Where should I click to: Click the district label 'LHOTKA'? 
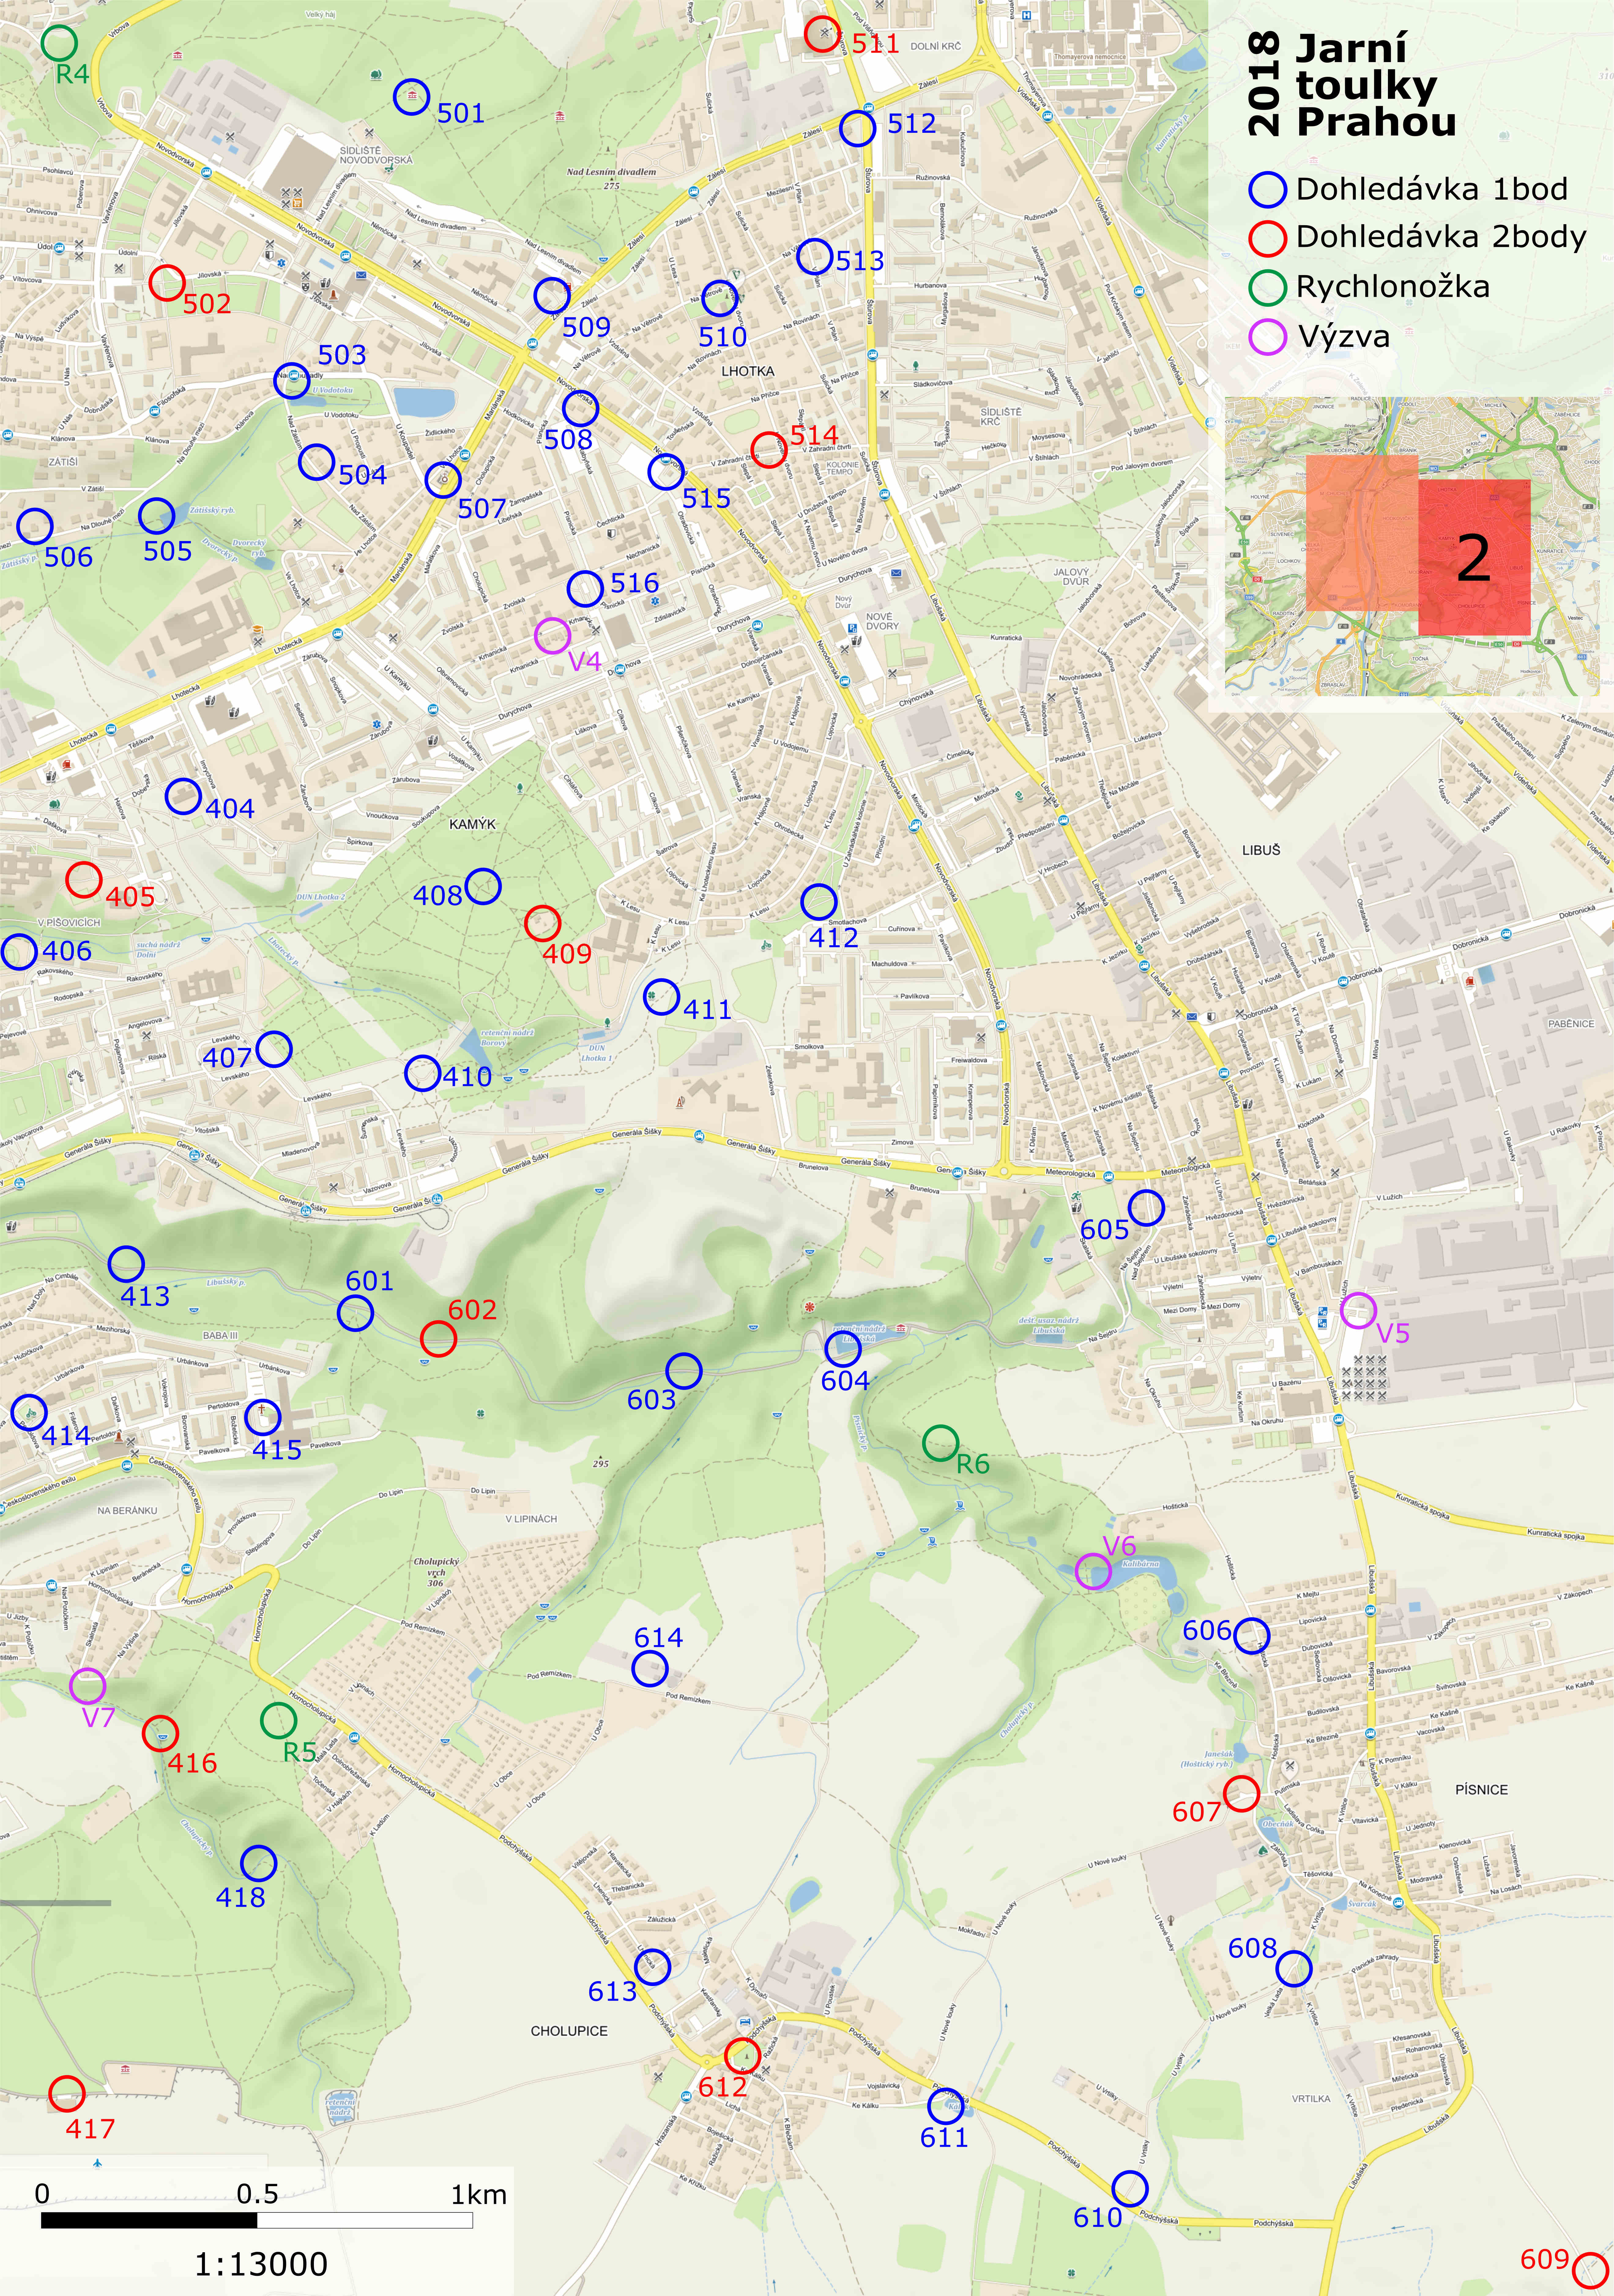[x=748, y=371]
